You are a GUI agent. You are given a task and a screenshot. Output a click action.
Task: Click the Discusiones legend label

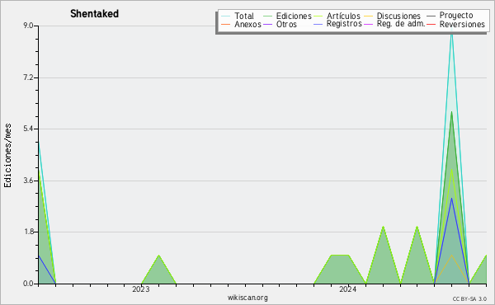pos(398,16)
